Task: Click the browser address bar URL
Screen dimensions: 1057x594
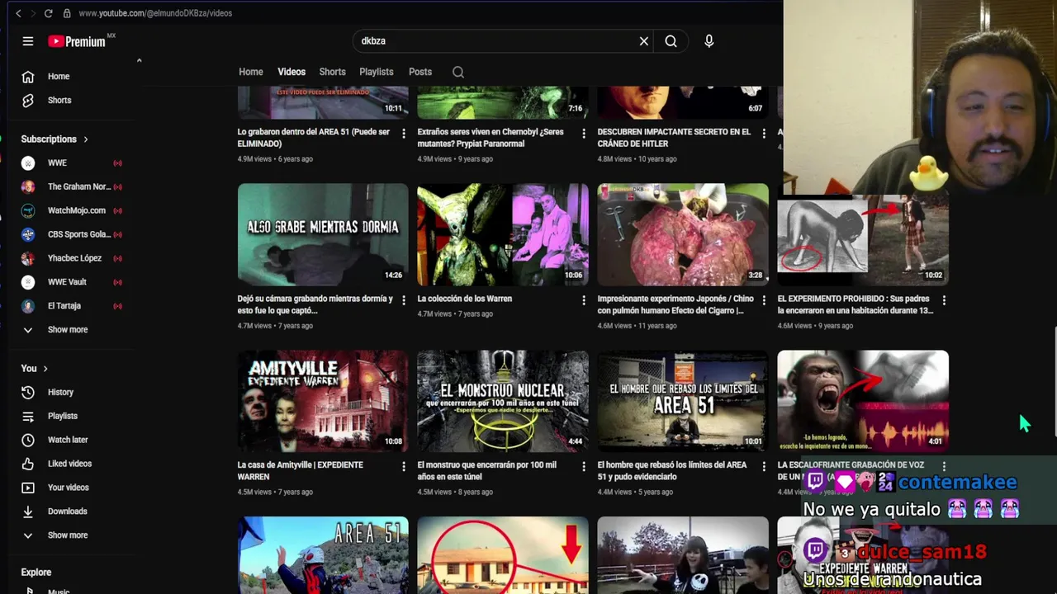Action: pos(155,13)
